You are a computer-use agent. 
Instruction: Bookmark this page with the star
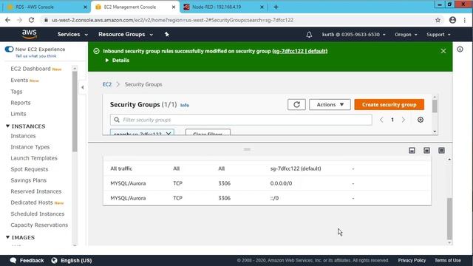point(438,20)
